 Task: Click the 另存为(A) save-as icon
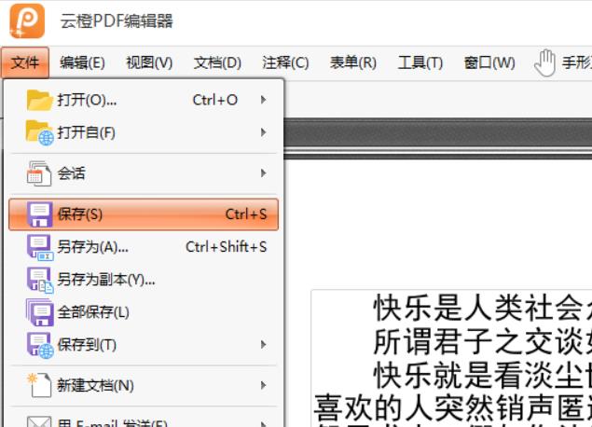pos(40,247)
